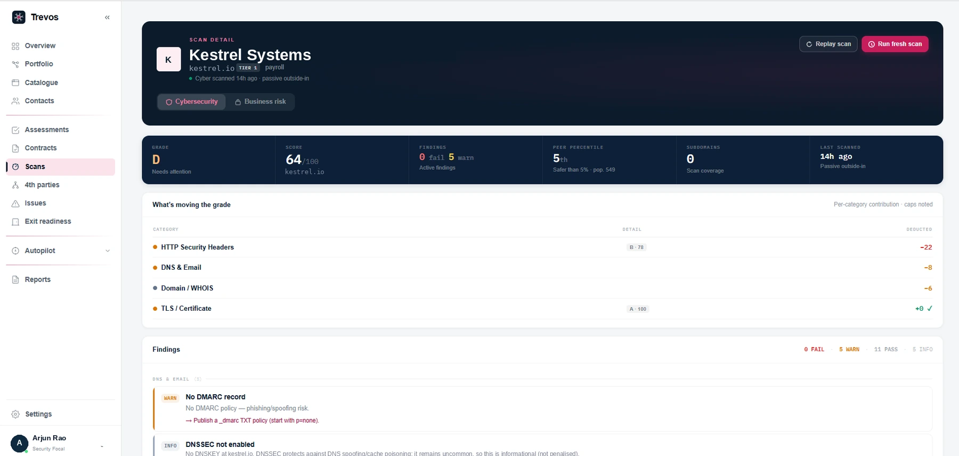
Task: Collapse the sidebar with the double-chevron
Action: click(107, 18)
